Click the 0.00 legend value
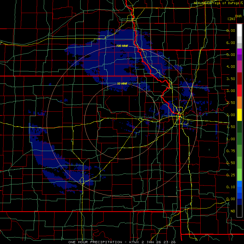 click(231, 199)
